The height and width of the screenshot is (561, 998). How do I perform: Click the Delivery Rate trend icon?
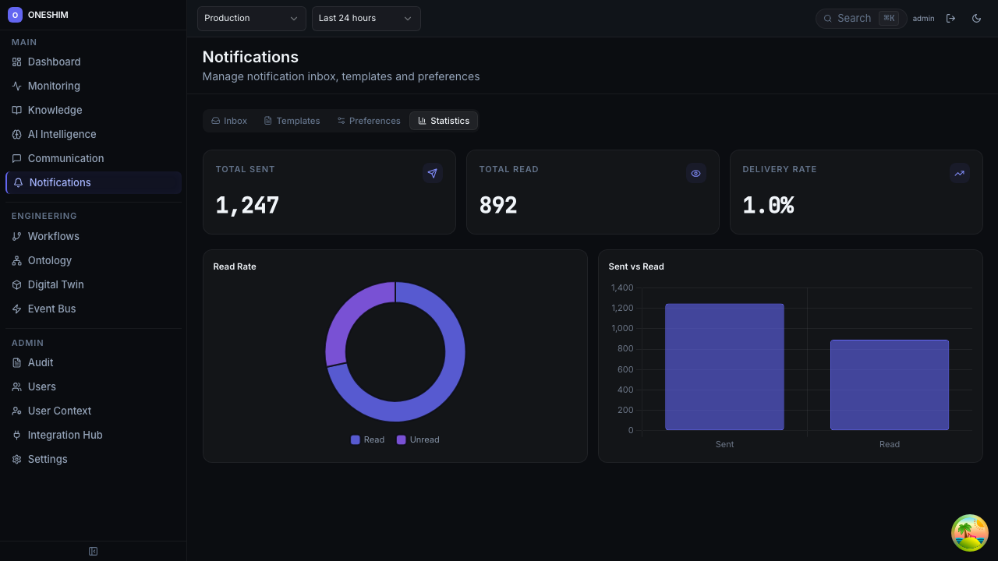pyautogui.click(x=960, y=174)
